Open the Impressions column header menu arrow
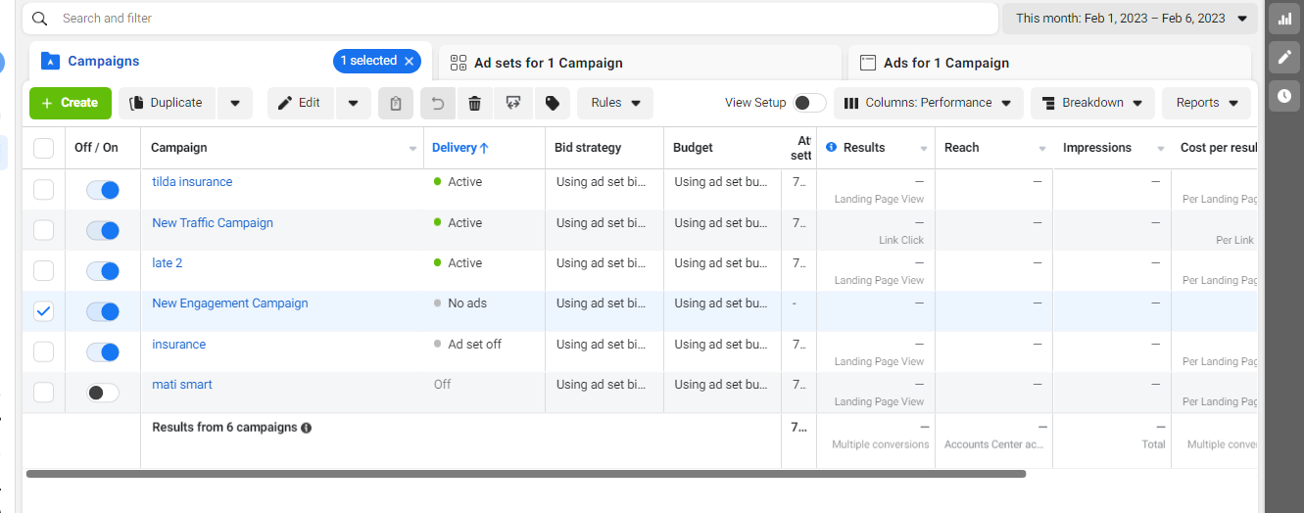This screenshot has height=513, width=1304. pyautogui.click(x=1160, y=149)
